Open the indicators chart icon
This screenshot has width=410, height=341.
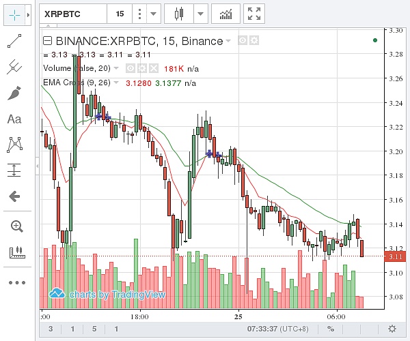coord(225,14)
